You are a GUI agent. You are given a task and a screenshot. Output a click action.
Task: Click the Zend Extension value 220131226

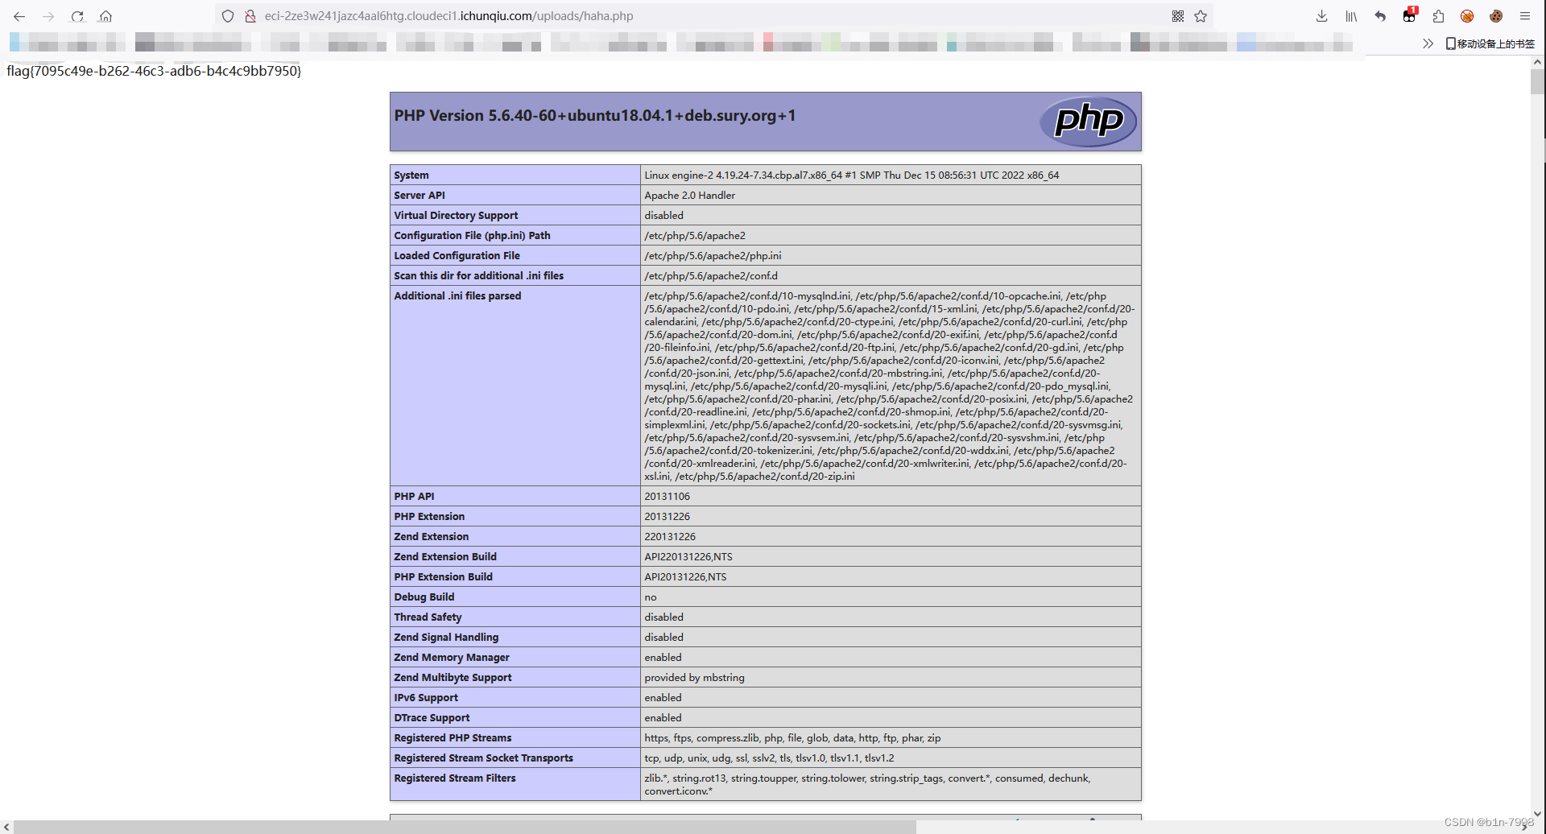coord(670,537)
